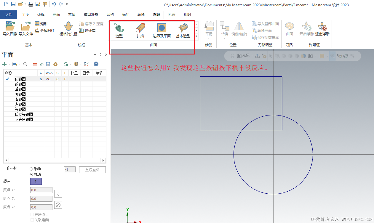Switch to the 主页 tab

coord(25,15)
